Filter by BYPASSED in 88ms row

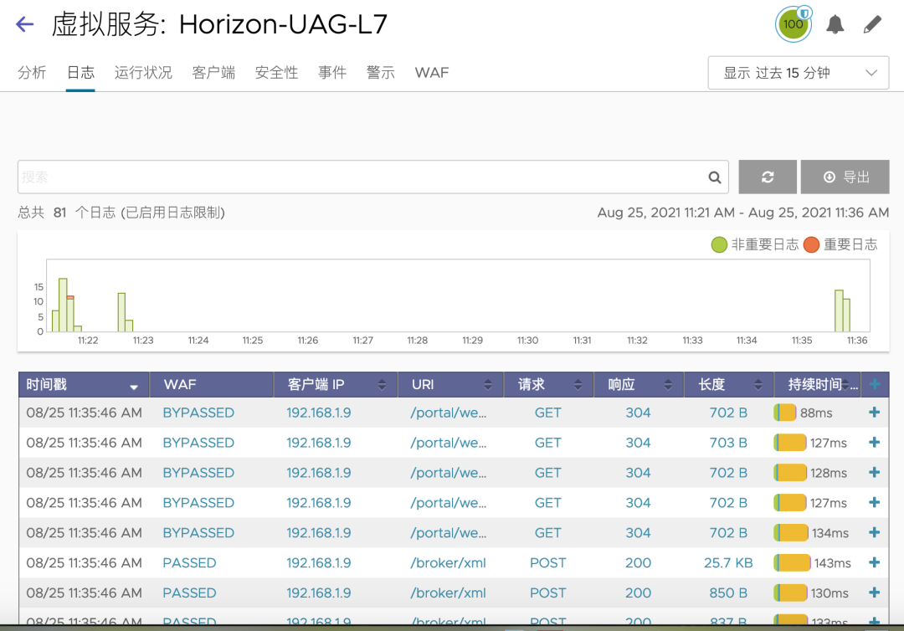coord(198,413)
